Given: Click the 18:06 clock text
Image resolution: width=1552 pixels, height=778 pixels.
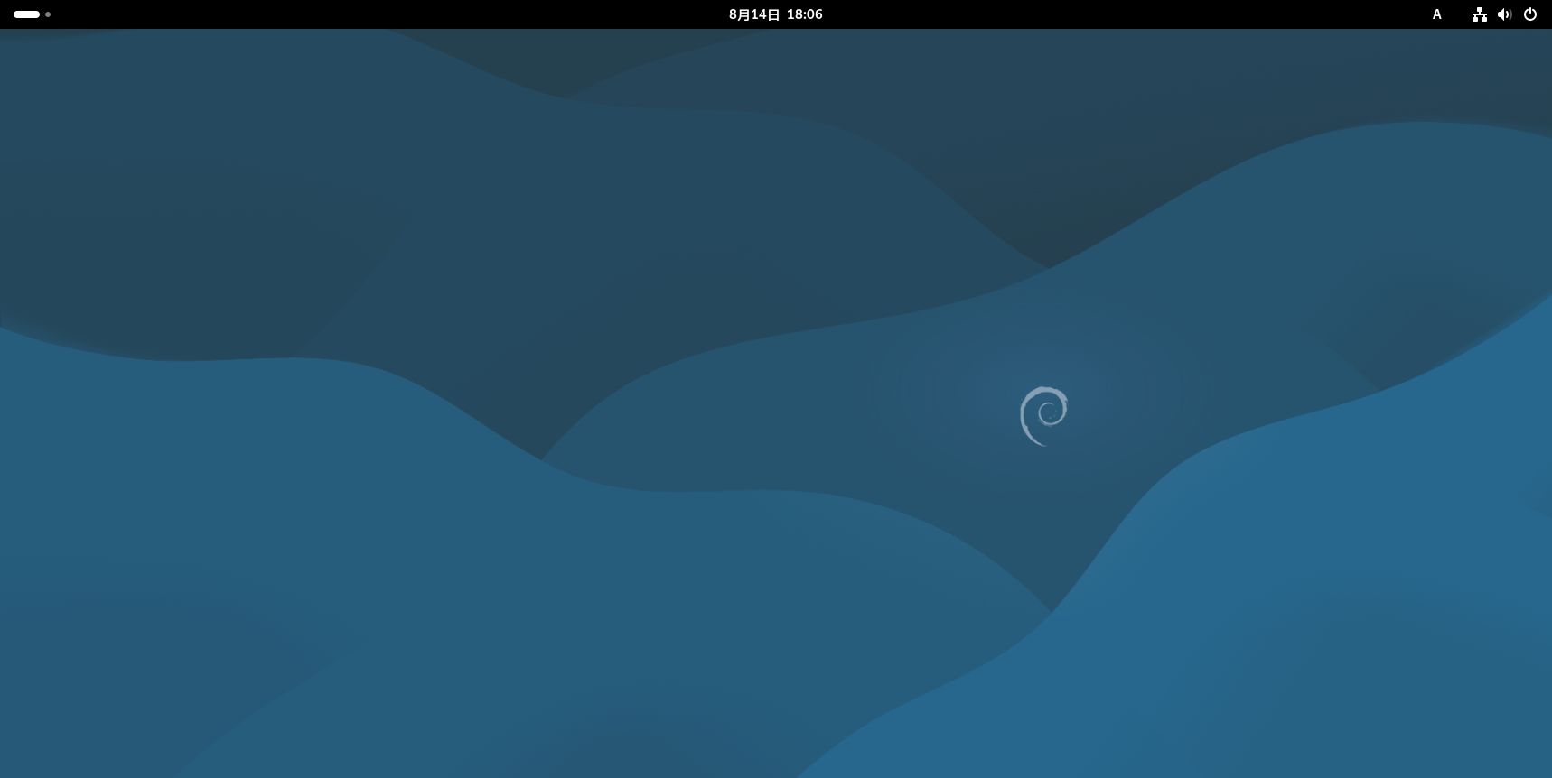Looking at the screenshot, I should point(804,14).
